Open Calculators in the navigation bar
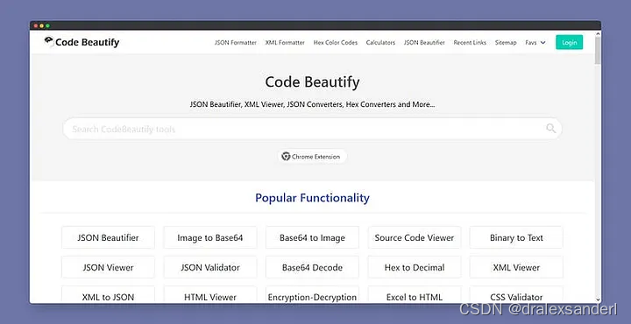The width and height of the screenshot is (631, 324). pyautogui.click(x=380, y=42)
